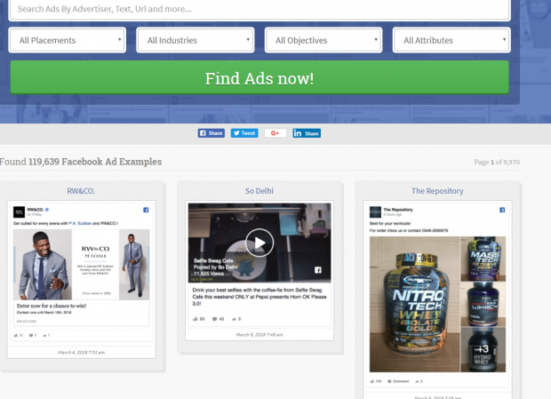Click the share icon on The Repository ad
551x399 pixels.
417,381
